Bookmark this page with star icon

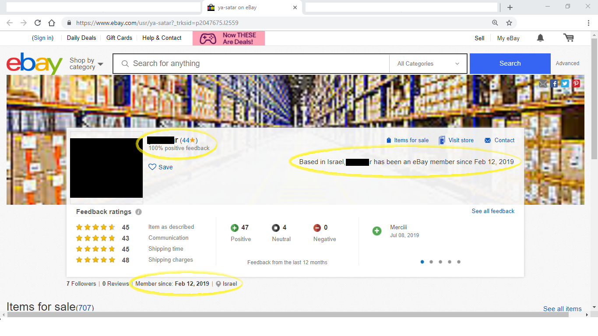click(509, 23)
